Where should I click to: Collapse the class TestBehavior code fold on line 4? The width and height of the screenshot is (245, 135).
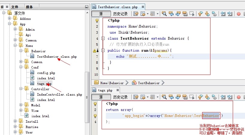coord(103,38)
